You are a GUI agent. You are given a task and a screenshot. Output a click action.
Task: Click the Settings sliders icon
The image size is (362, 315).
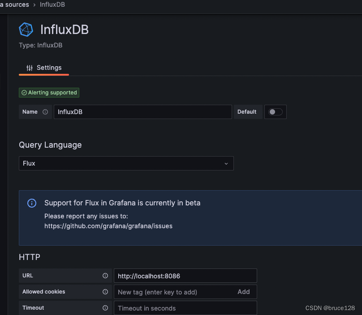(30, 68)
